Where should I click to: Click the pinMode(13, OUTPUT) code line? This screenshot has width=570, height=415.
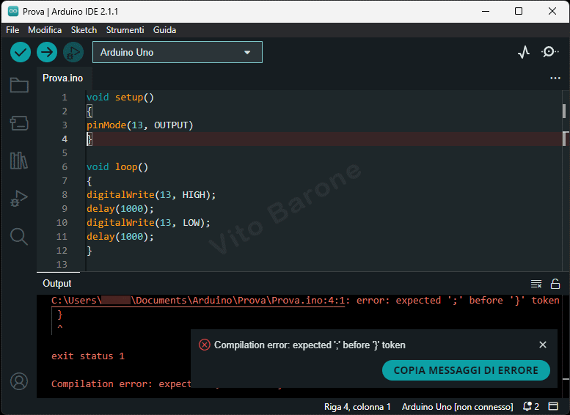coord(139,125)
